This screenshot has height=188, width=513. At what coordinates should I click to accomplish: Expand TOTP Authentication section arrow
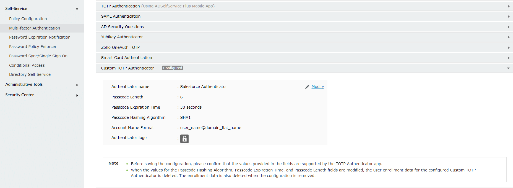pyautogui.click(x=508, y=6)
